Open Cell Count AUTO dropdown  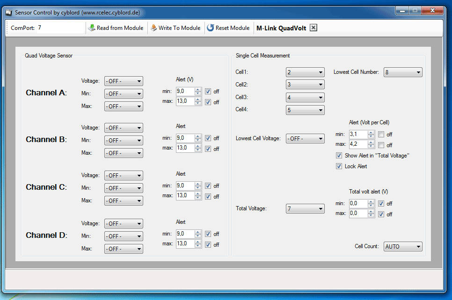pyautogui.click(x=403, y=246)
